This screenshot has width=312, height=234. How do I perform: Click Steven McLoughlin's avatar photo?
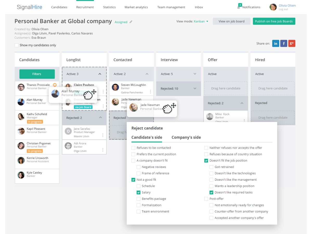click(x=115, y=87)
